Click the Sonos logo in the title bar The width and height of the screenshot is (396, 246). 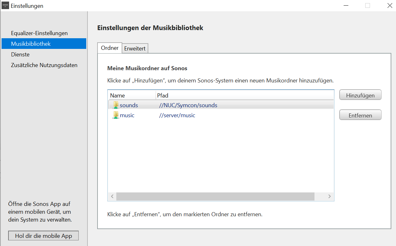[5, 6]
